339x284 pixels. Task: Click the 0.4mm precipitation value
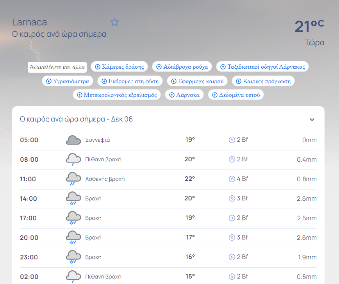click(307, 160)
